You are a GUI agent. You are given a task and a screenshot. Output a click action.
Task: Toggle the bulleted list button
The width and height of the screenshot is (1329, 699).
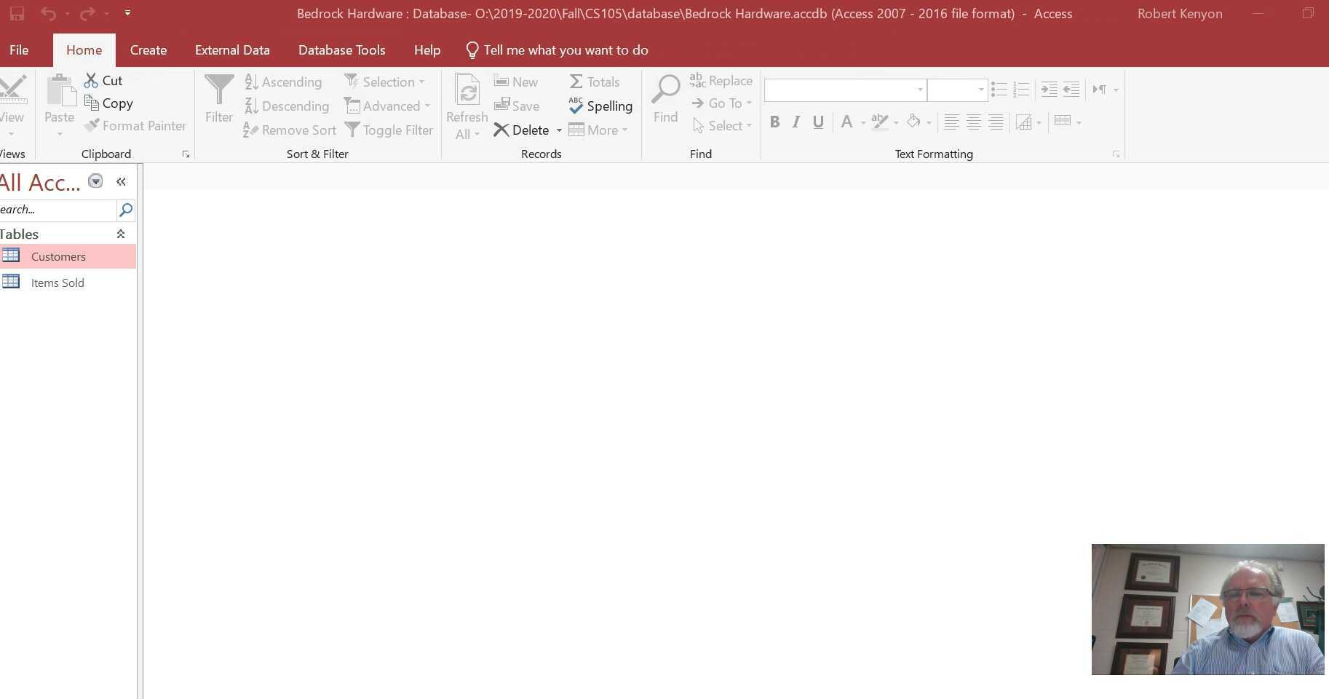coord(999,90)
